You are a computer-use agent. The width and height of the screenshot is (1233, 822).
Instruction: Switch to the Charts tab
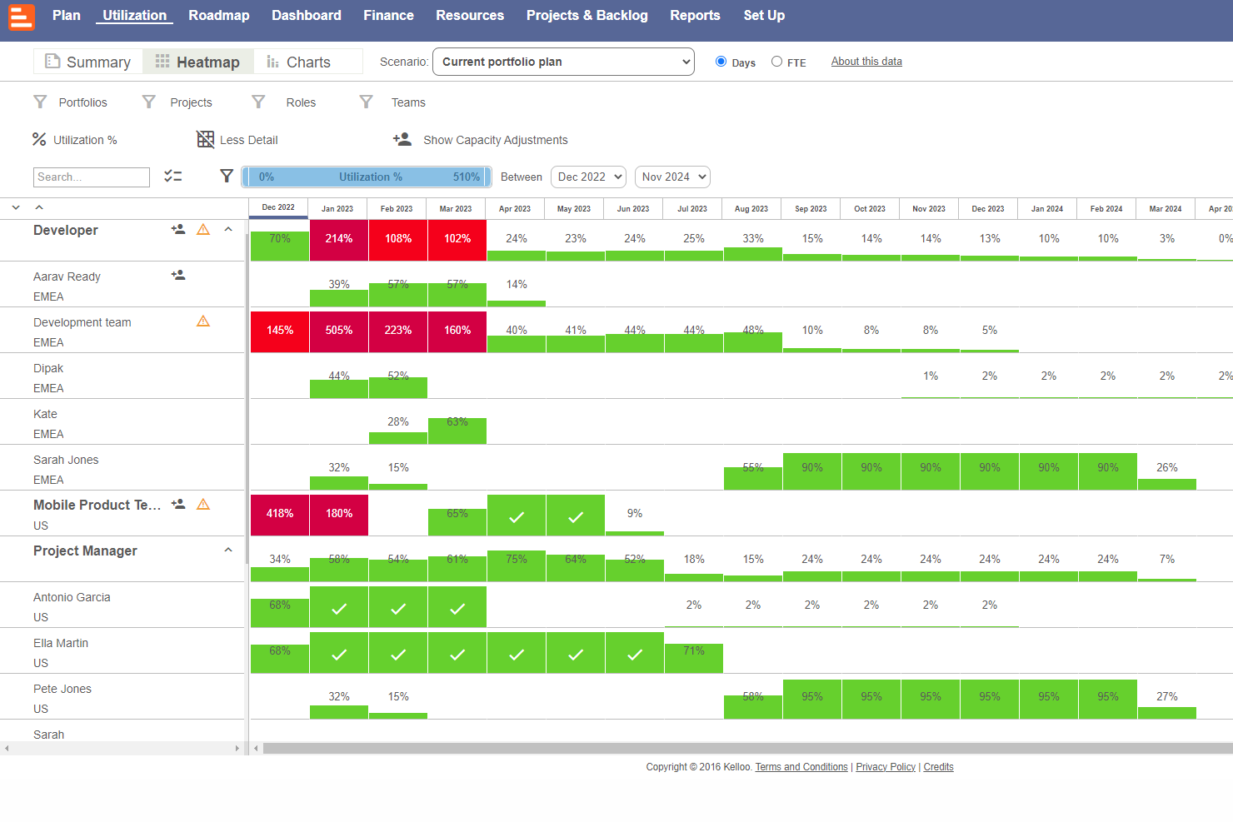click(299, 62)
